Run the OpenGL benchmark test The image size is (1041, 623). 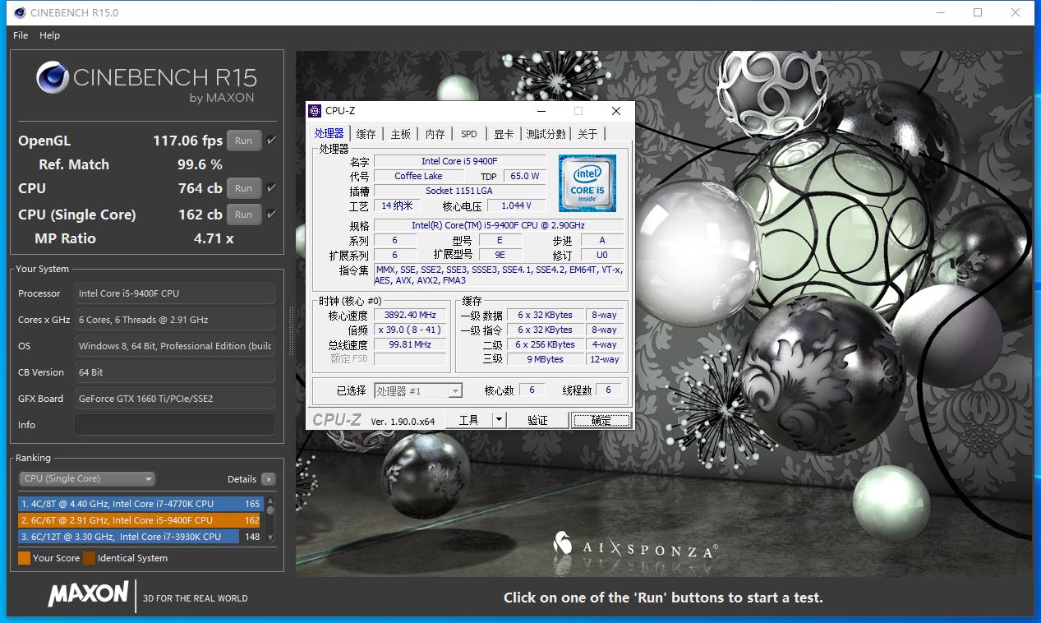(244, 141)
